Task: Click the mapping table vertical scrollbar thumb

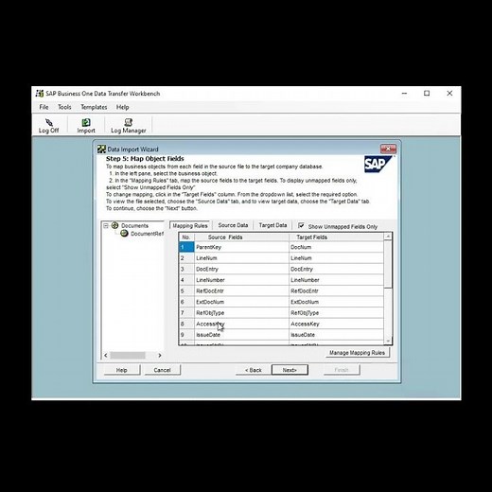Action: tap(388, 263)
